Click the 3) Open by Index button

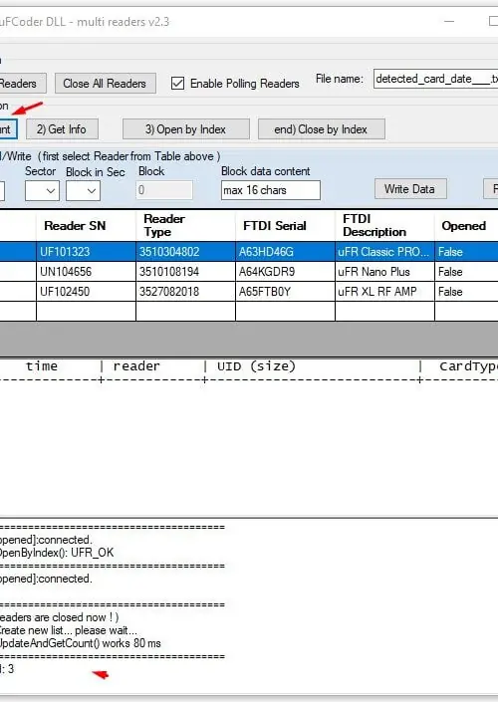point(186,128)
